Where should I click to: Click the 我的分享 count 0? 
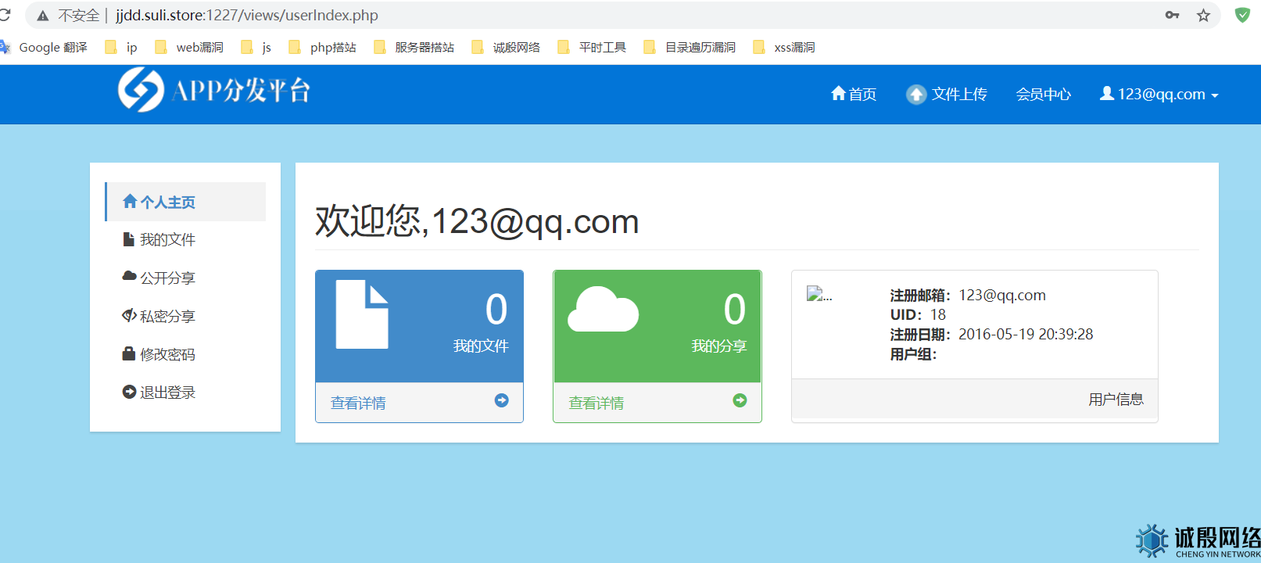coord(734,309)
